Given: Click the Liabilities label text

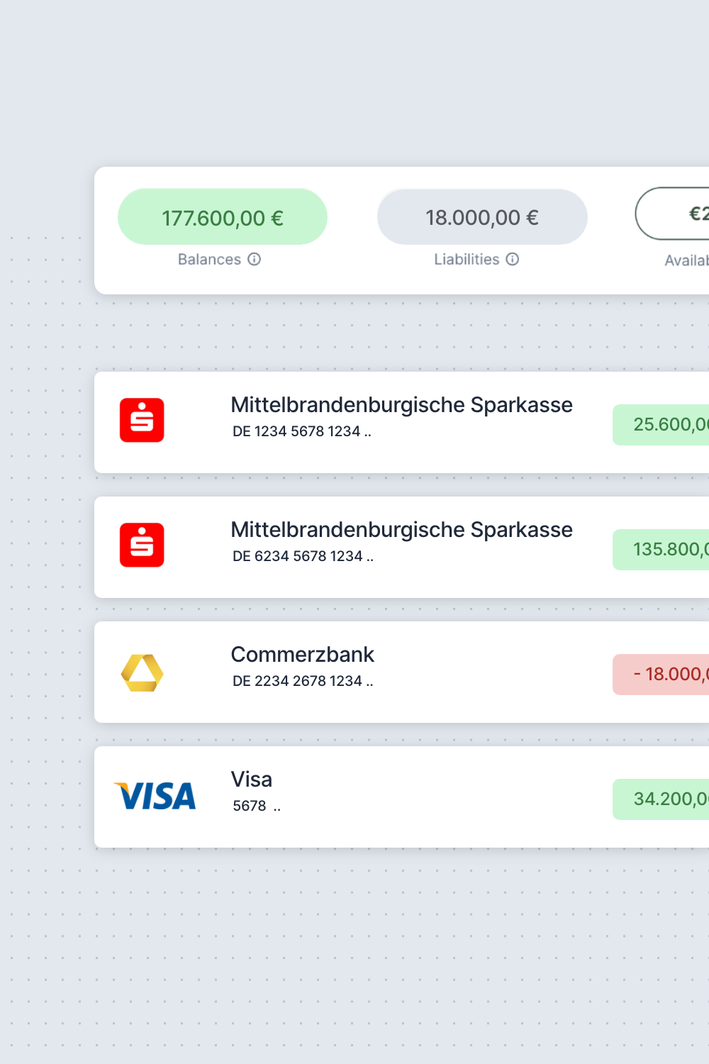Looking at the screenshot, I should pyautogui.click(x=467, y=260).
